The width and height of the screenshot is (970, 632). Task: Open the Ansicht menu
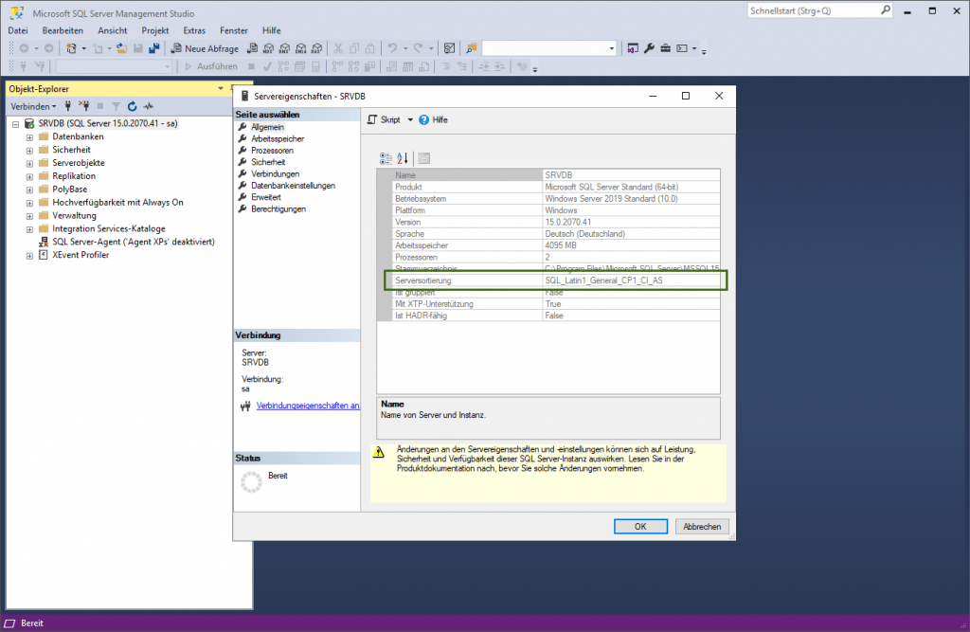point(112,30)
